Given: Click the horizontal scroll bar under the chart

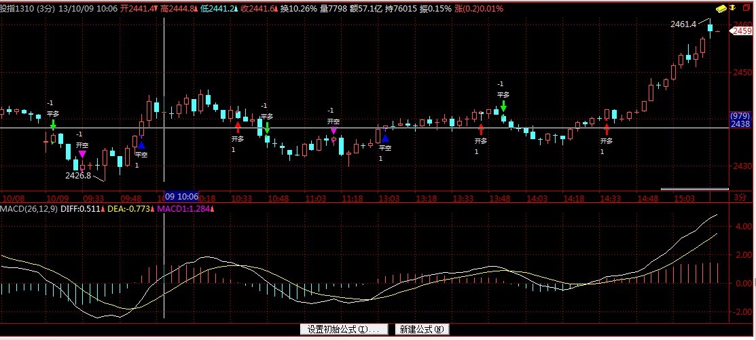Looking at the screenshot, I should click(694, 189).
